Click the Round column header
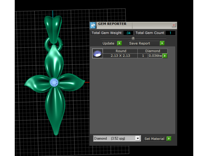The width and height of the screenshot is (208, 156). [x=120, y=51]
